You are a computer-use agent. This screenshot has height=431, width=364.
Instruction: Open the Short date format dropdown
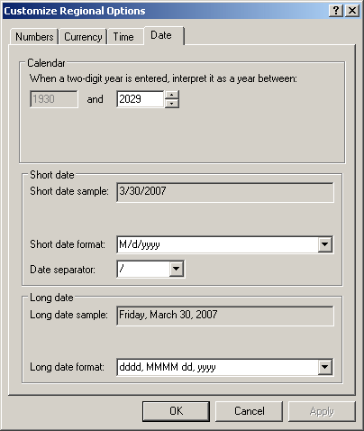pos(325,244)
